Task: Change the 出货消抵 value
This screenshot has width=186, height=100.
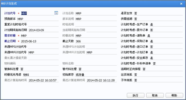Action: 158,75
